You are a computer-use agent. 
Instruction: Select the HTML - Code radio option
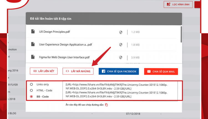click(31, 90)
